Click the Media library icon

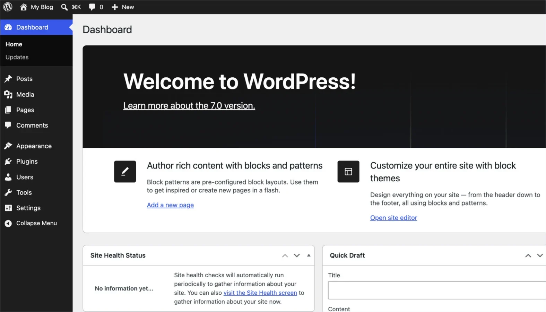(x=8, y=94)
